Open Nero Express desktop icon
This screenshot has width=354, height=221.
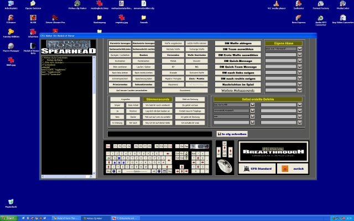tap(299, 19)
